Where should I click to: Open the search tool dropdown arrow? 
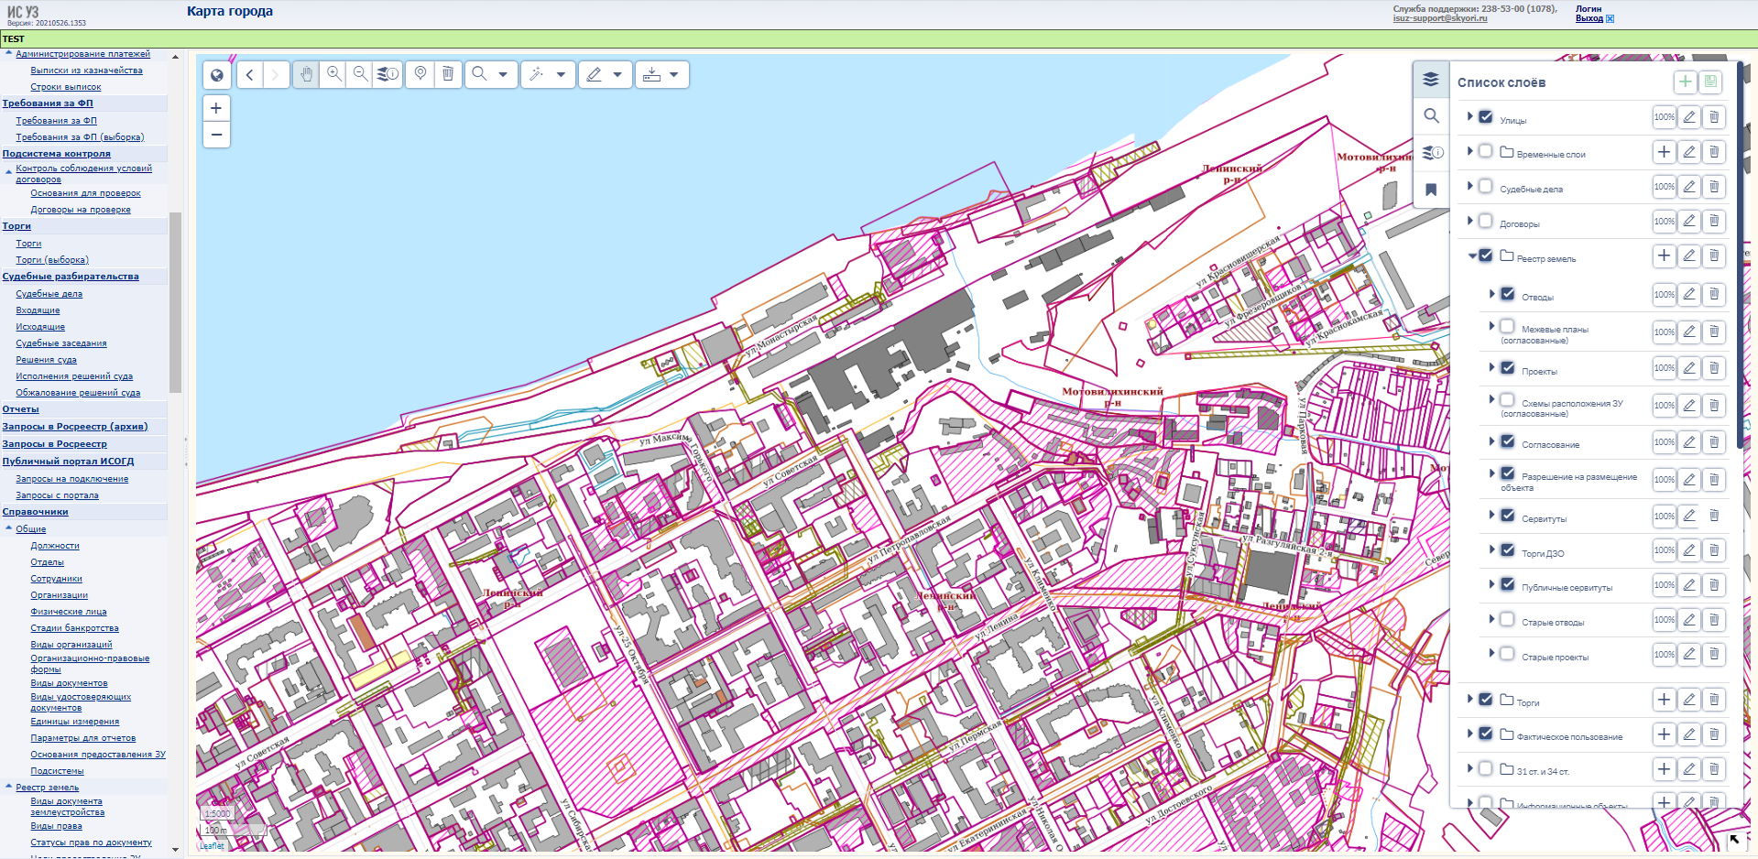[x=503, y=75]
